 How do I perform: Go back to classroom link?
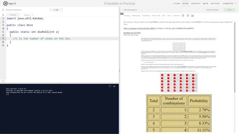(x=14, y=10)
